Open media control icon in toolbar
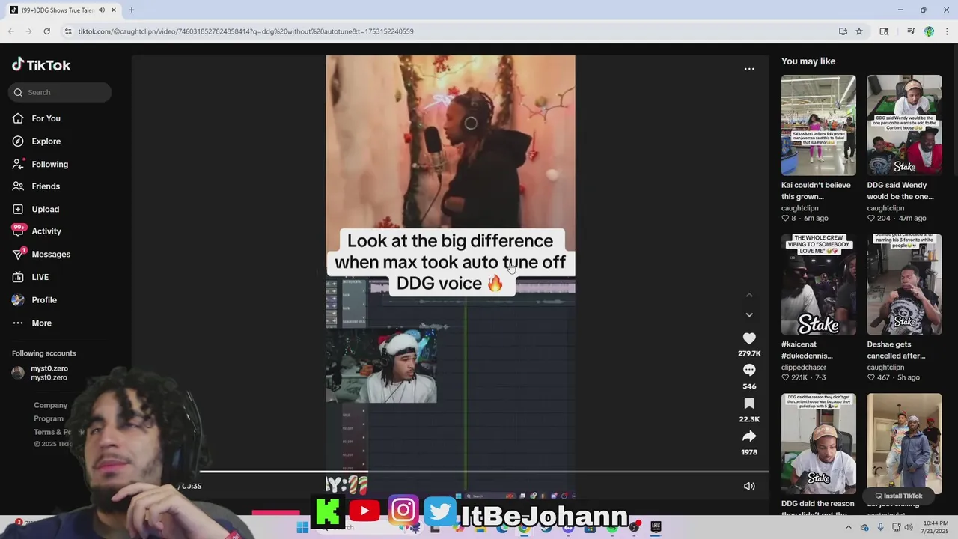This screenshot has height=539, width=958. [x=911, y=31]
